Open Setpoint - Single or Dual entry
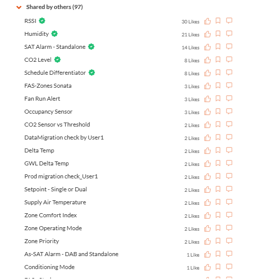262x279 pixels. pyautogui.click(x=56, y=189)
